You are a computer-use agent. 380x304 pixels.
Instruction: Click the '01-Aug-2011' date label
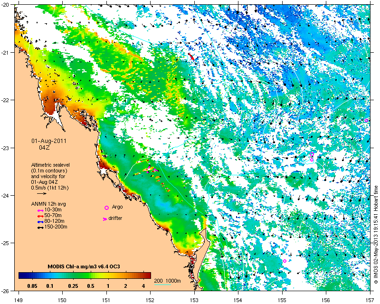pyautogui.click(x=49, y=141)
